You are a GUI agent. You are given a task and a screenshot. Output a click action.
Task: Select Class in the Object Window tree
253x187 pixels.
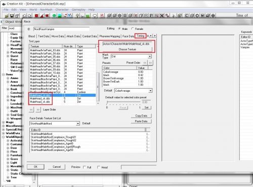tap(14, 34)
